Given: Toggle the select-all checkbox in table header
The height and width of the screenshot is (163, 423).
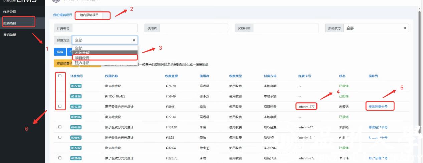Looking at the screenshot, I should coord(60,76).
